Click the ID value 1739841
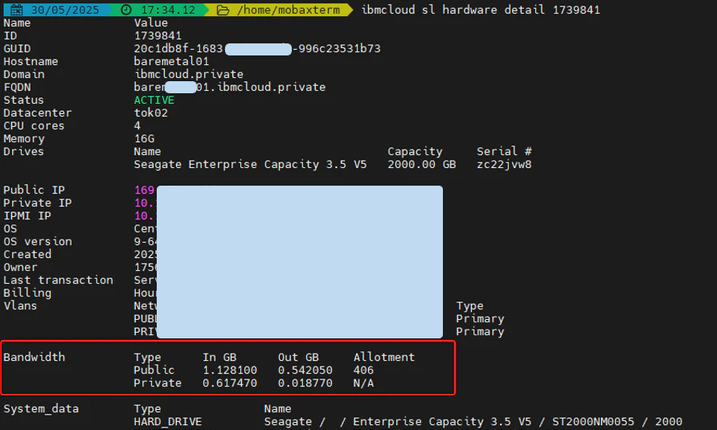This screenshot has width=717, height=430. [x=158, y=35]
